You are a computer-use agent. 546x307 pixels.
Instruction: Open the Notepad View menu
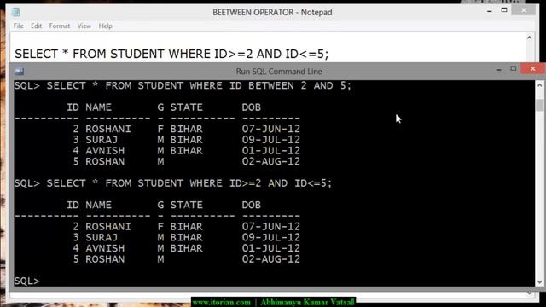click(x=84, y=26)
